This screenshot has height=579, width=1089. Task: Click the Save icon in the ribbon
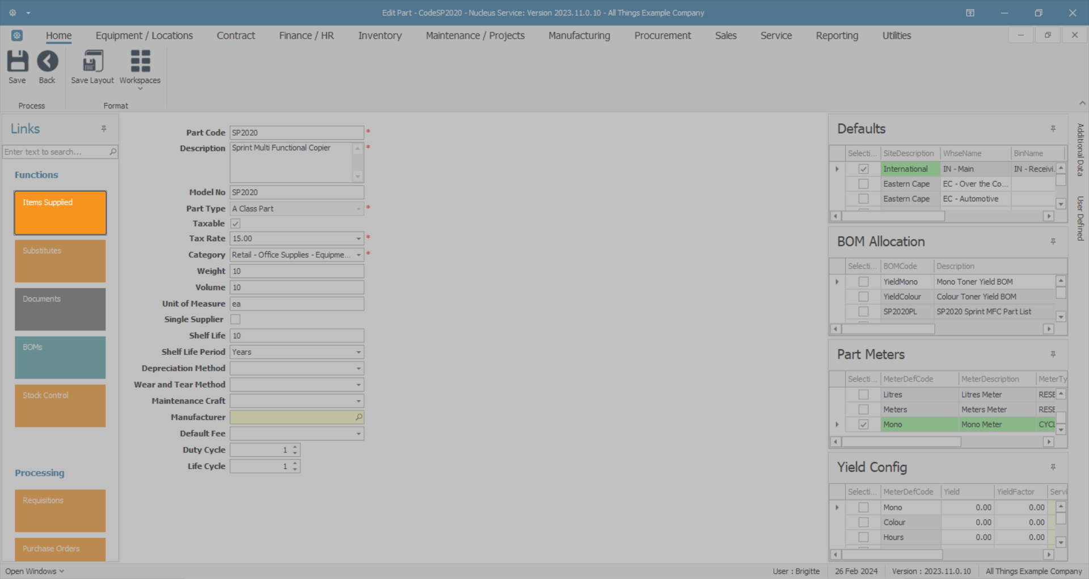pos(17,61)
